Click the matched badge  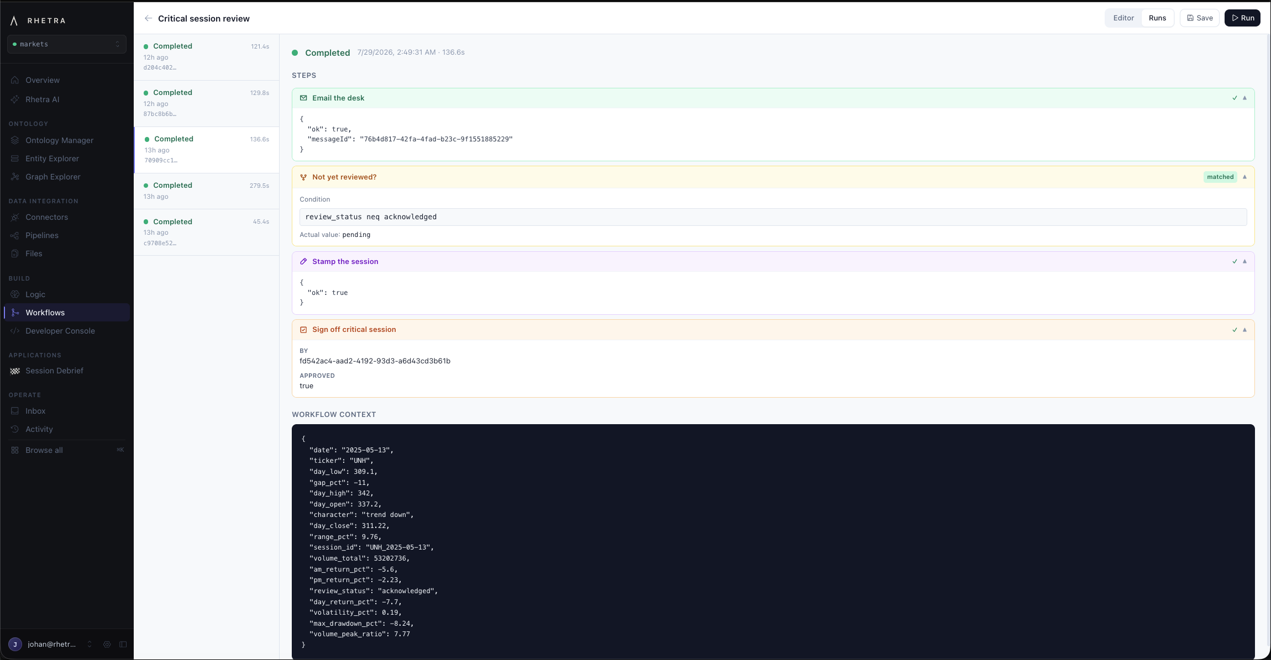coord(1220,177)
